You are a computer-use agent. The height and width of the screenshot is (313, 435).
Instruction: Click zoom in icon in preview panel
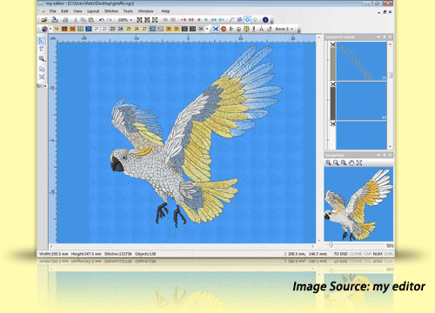coord(328,163)
